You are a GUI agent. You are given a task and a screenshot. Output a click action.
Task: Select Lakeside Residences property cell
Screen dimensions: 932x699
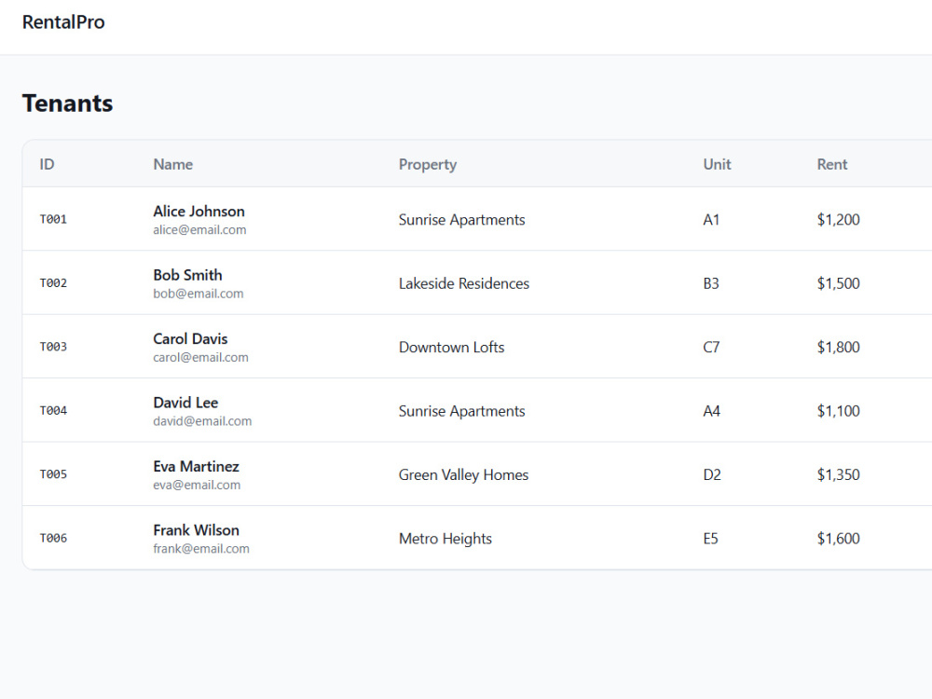coord(463,283)
